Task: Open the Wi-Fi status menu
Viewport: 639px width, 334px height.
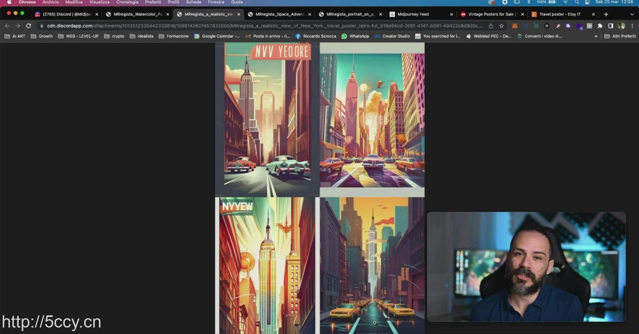Action: tap(565, 2)
